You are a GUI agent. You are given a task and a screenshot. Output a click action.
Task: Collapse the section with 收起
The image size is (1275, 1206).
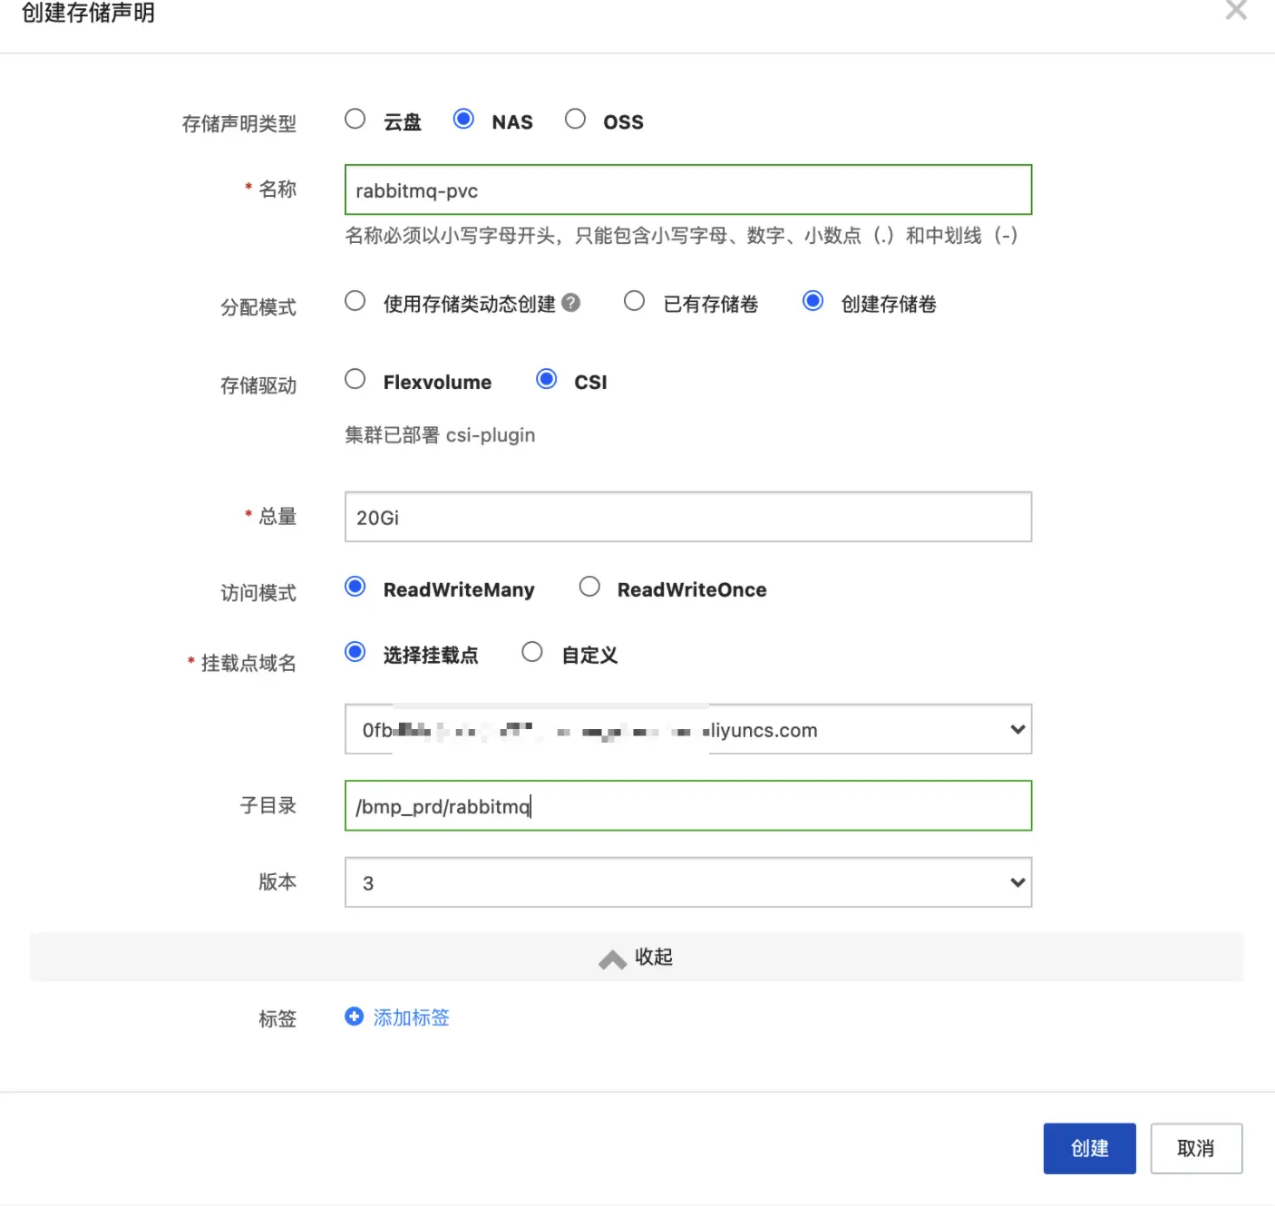click(x=637, y=958)
